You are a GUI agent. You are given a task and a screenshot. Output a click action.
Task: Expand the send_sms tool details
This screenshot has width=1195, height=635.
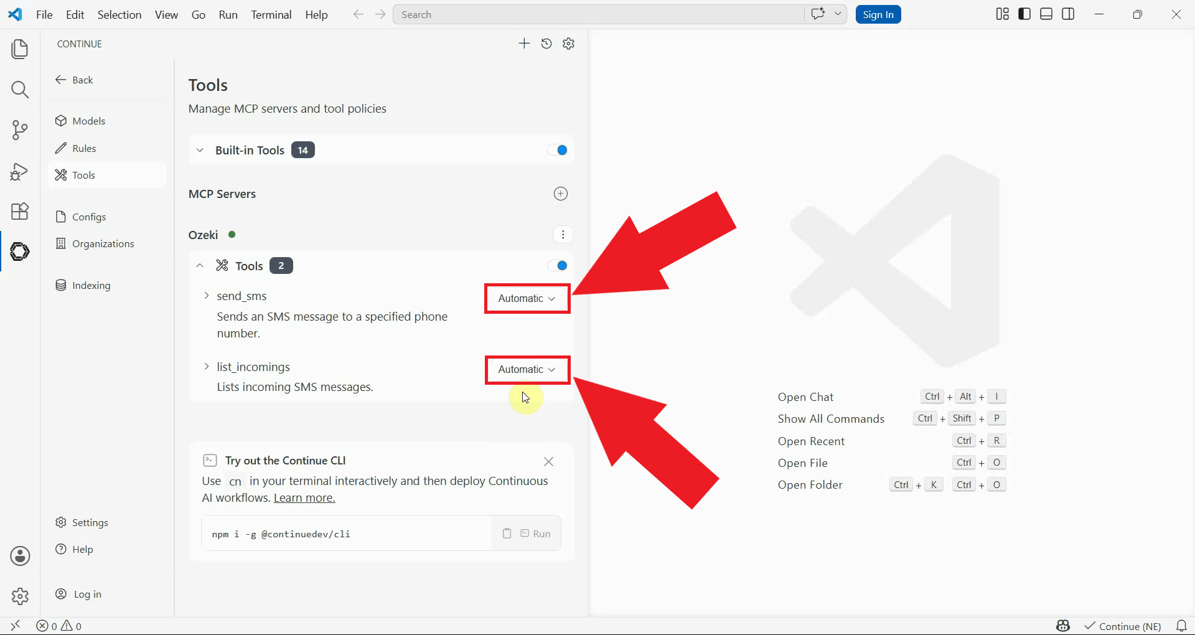pos(206,296)
